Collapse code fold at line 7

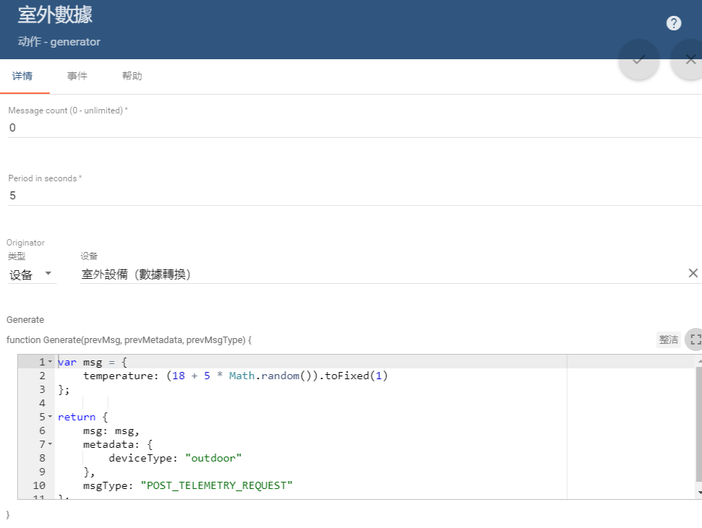50,444
